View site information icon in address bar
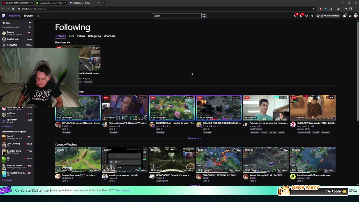 click(19, 9)
